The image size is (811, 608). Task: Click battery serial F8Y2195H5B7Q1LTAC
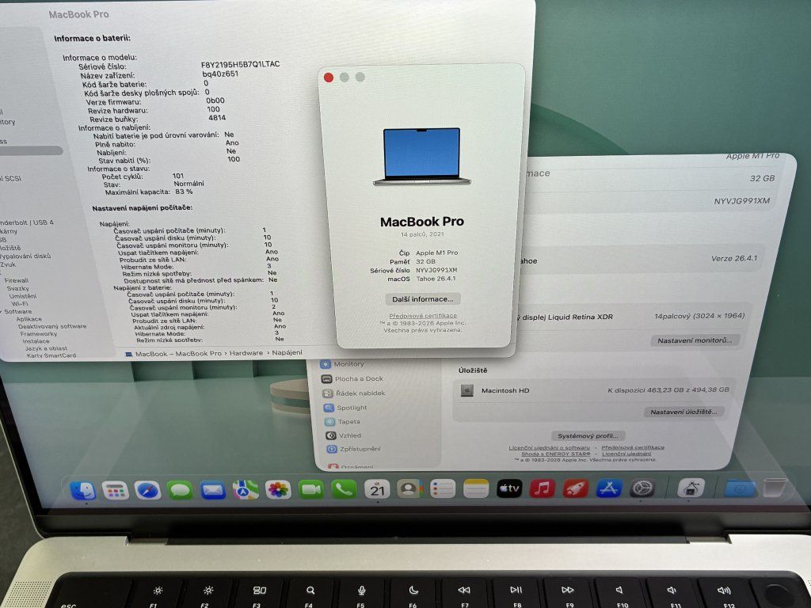241,65
